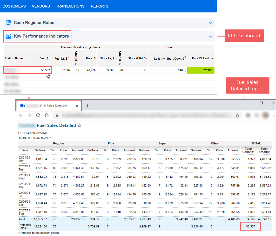Open the Transactions menu
276x236 pixels.
(70, 6)
